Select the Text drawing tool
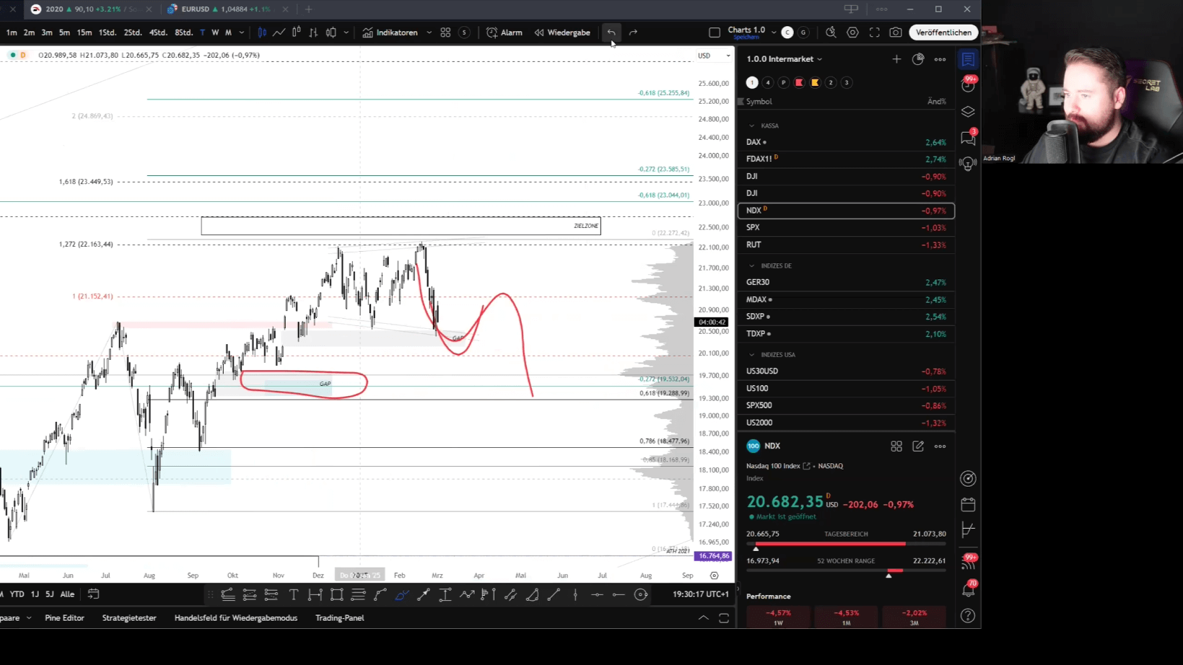The image size is (1183, 665). (x=293, y=594)
